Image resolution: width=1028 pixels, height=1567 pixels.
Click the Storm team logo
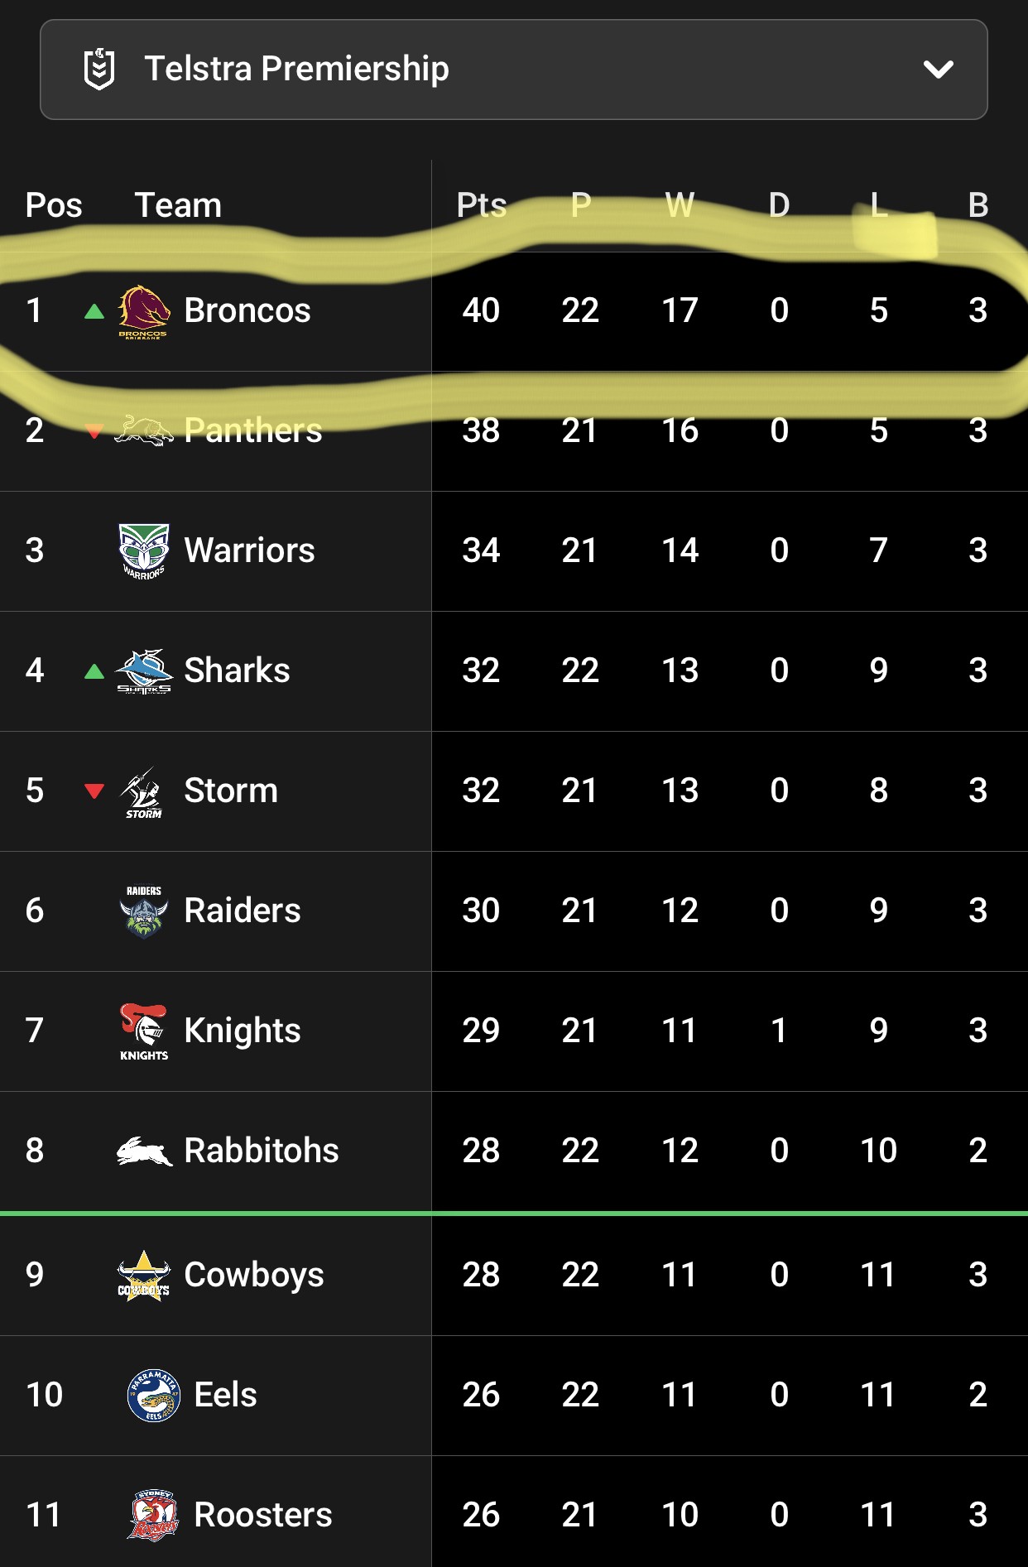click(142, 792)
